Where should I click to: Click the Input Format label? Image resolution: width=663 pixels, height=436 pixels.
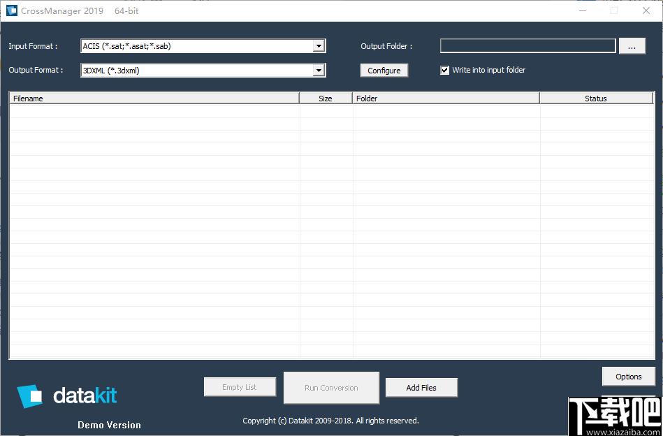point(33,46)
